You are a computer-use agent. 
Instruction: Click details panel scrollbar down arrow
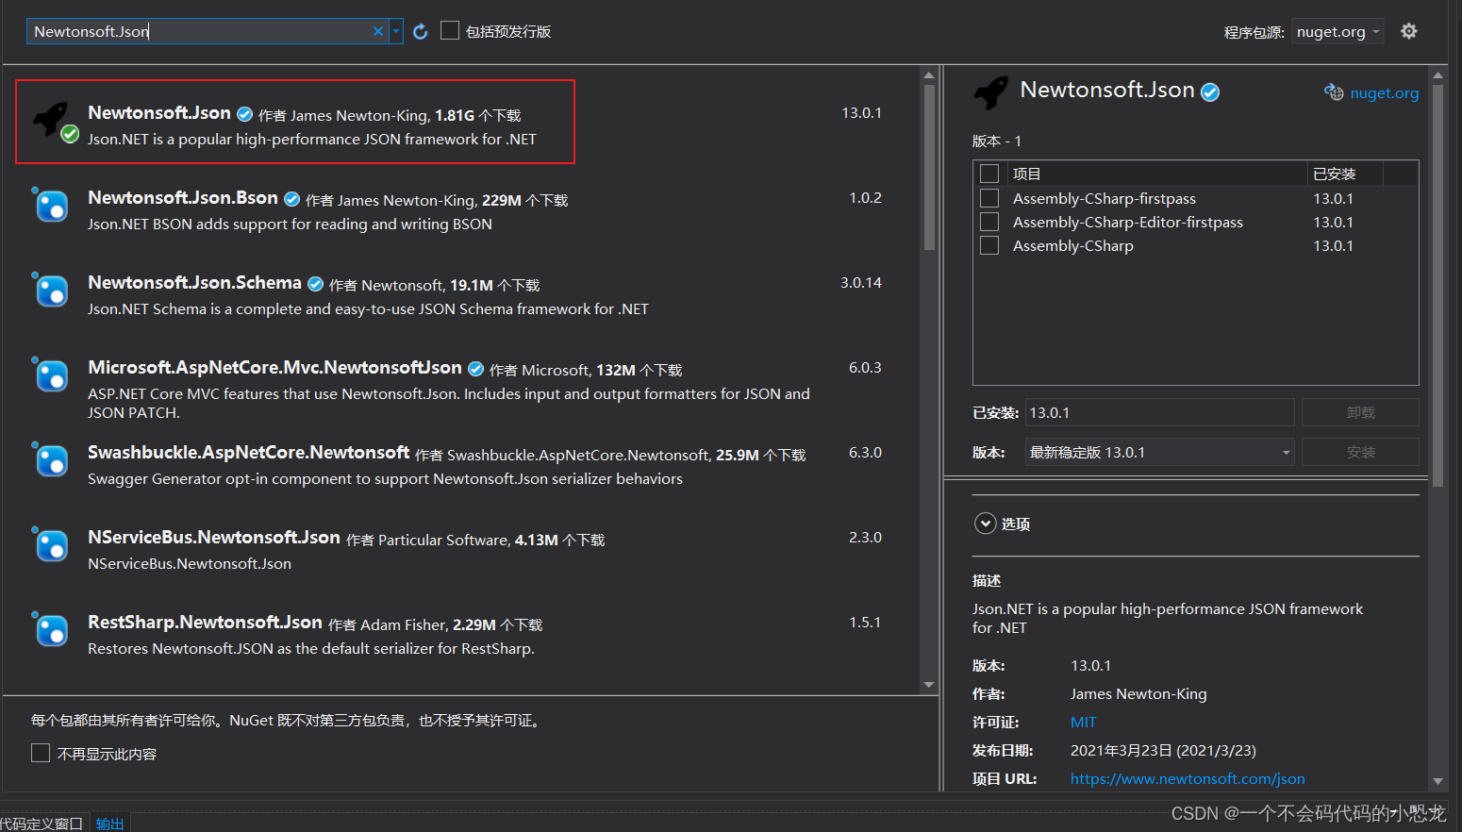[x=1437, y=781]
